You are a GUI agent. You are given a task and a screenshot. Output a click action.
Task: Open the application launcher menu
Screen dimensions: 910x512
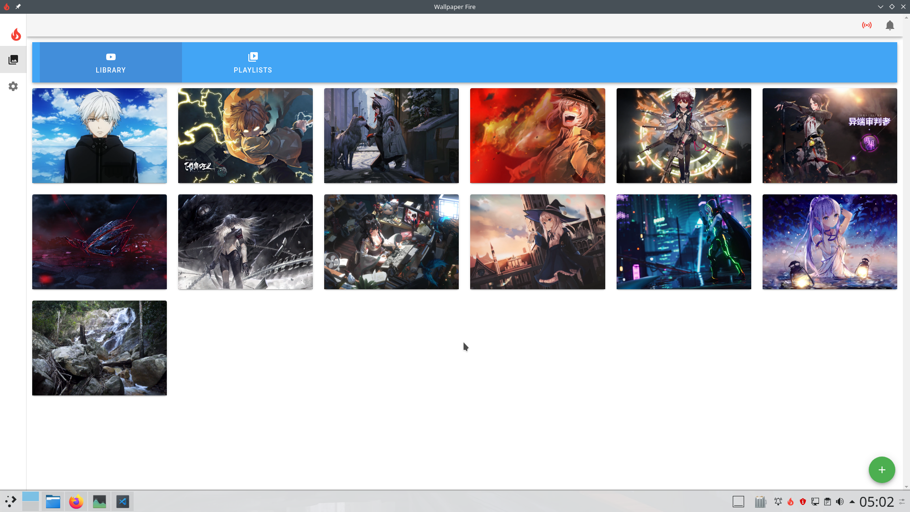10,502
